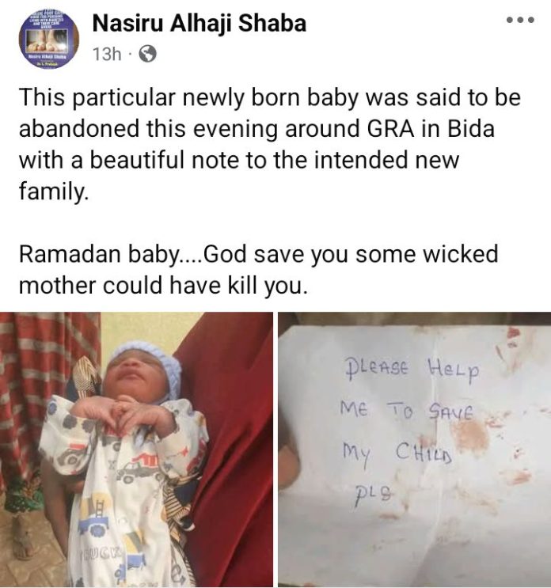Click "mother could have kill you" line
The image size is (551, 588).
point(161,286)
